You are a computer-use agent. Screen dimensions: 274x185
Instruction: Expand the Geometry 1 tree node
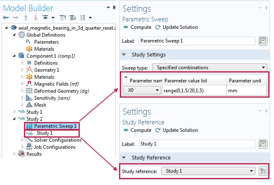[22, 70]
